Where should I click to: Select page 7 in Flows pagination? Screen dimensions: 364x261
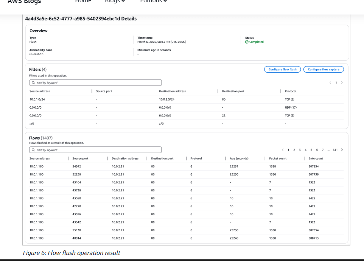pos(323,150)
